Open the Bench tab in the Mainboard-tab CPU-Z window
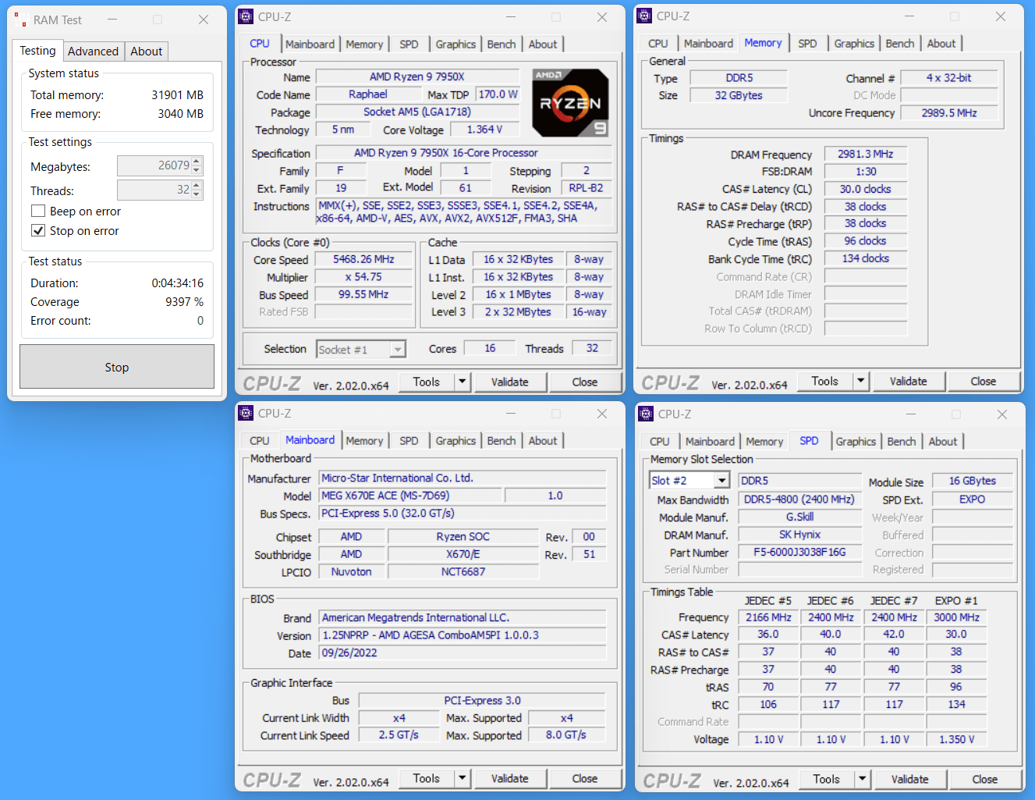The image size is (1035, 800). [x=502, y=441]
